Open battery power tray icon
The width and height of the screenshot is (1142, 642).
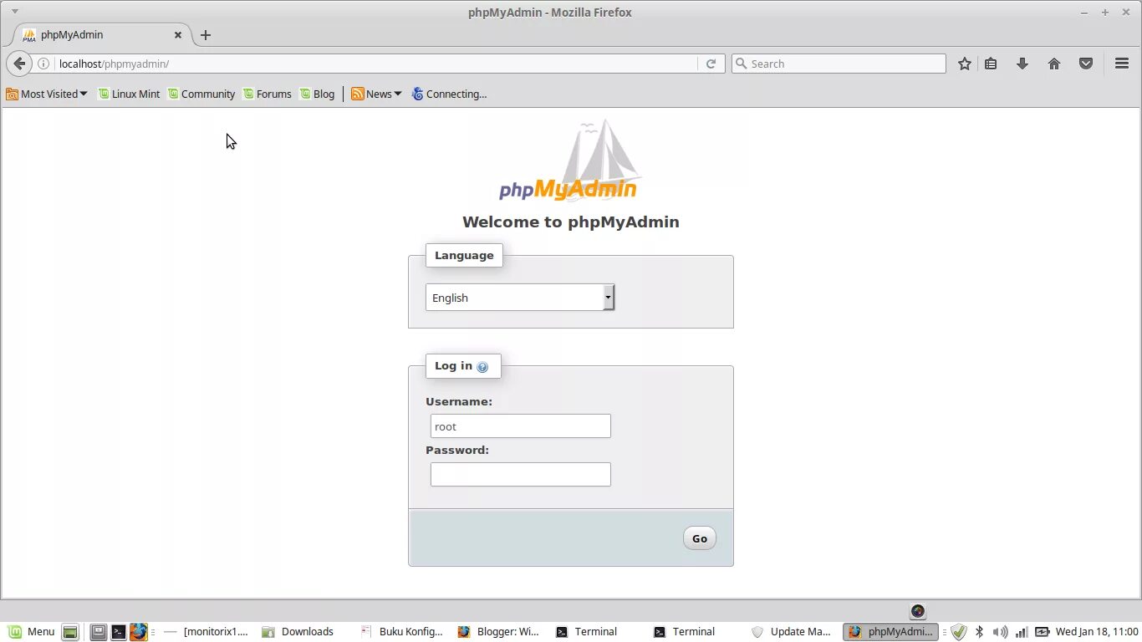1042,632
